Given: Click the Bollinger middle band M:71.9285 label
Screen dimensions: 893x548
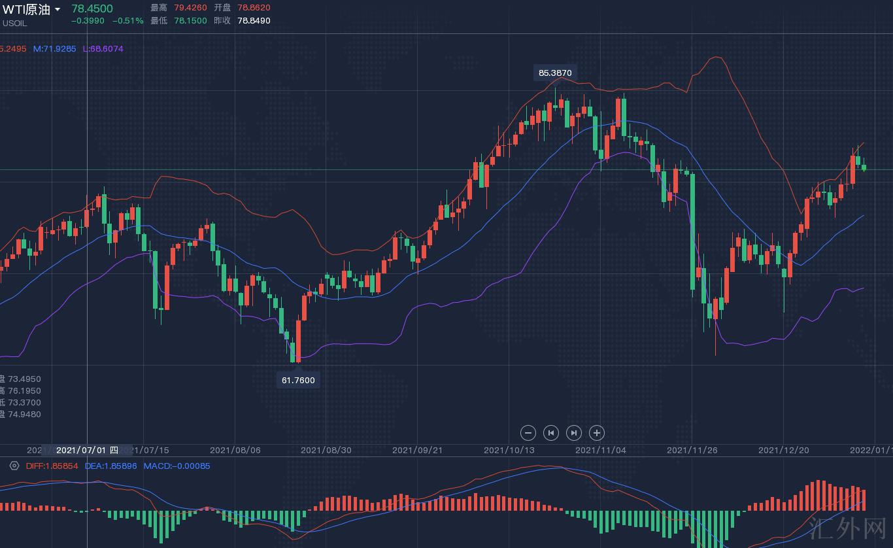Looking at the screenshot, I should click(x=54, y=49).
